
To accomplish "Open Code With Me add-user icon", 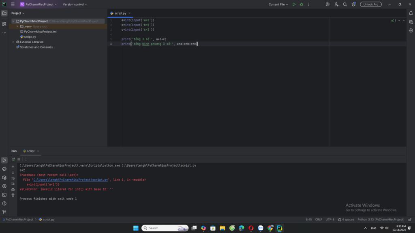I will tap(336, 4).
